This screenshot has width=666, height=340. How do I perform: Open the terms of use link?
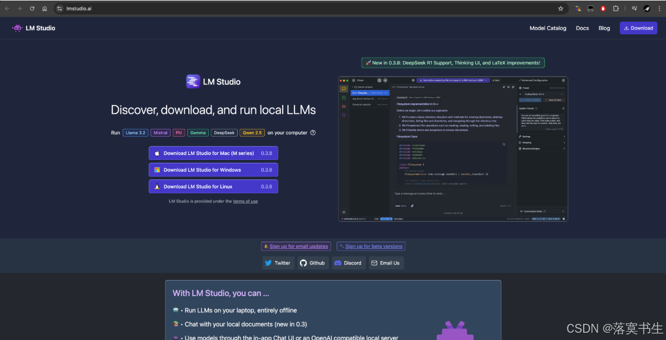pos(246,202)
